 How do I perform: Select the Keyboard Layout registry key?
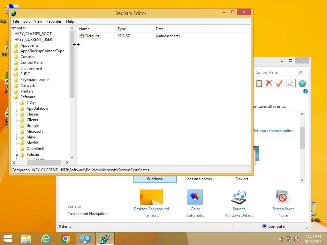click(34, 80)
